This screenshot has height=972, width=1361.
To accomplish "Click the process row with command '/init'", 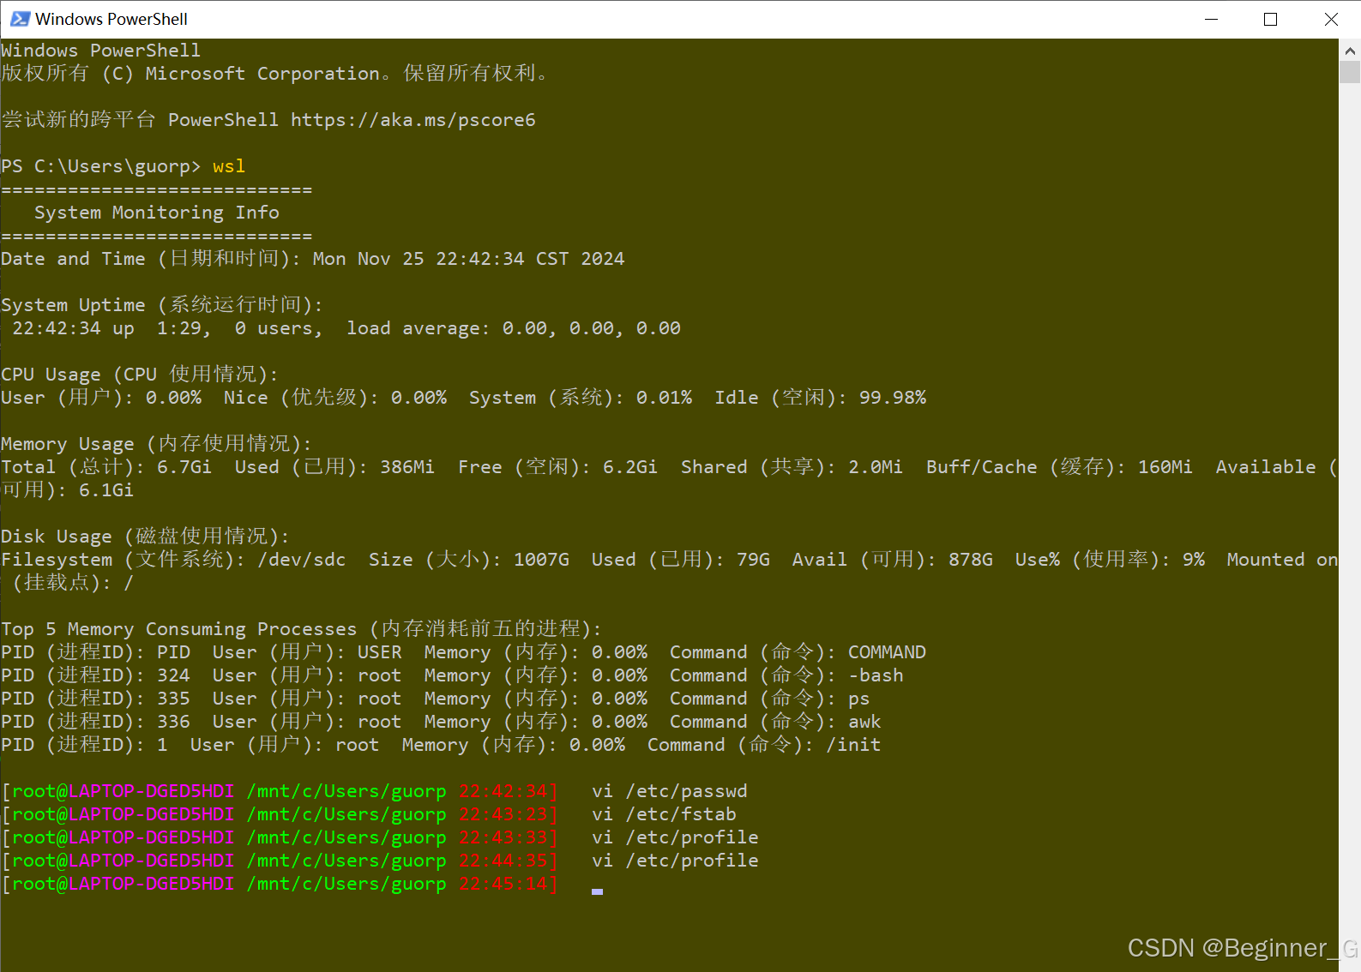I will click(441, 745).
